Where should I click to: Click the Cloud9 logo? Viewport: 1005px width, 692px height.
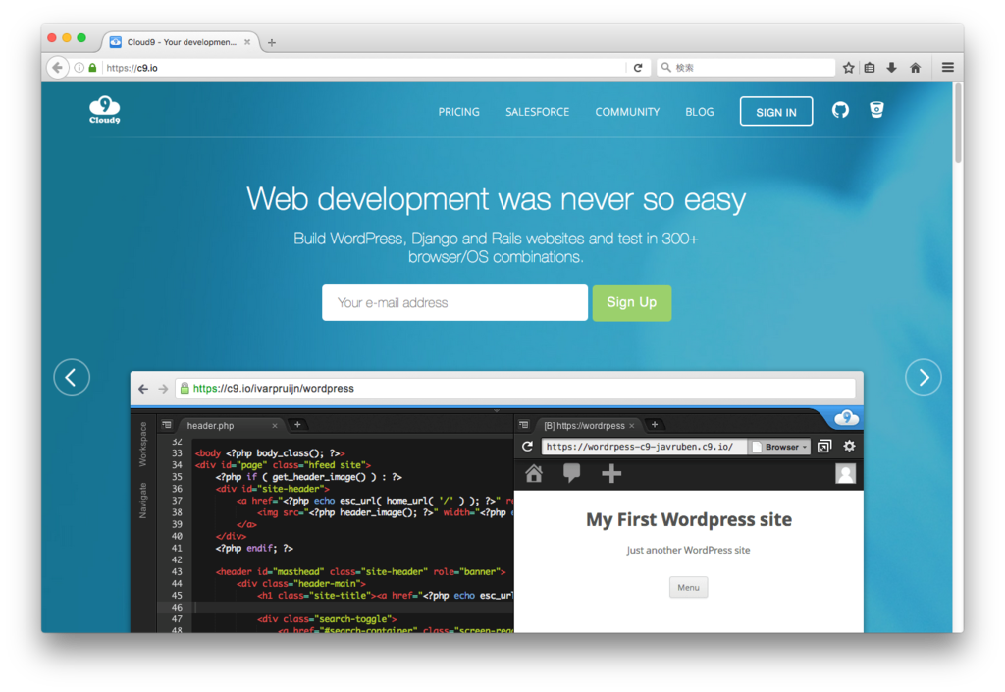click(x=104, y=110)
